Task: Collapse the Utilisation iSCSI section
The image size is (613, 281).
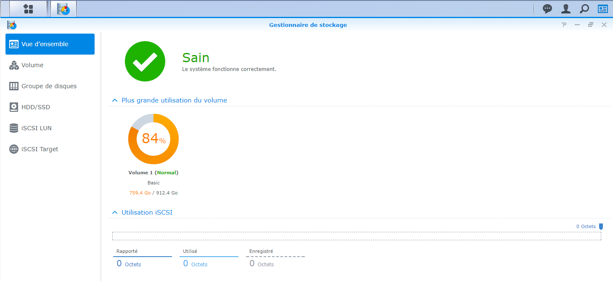Action: pos(114,213)
